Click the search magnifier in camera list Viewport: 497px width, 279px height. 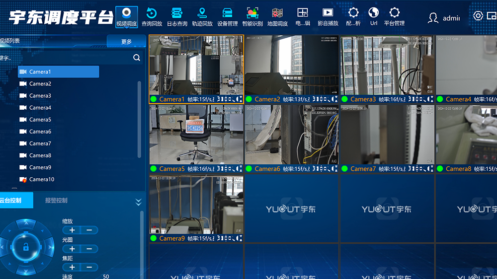[137, 58]
